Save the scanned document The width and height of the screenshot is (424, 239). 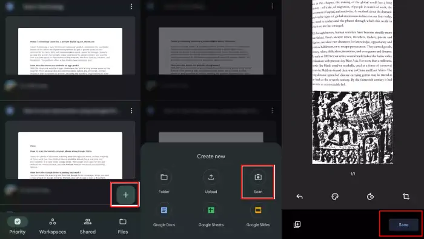[403, 224]
